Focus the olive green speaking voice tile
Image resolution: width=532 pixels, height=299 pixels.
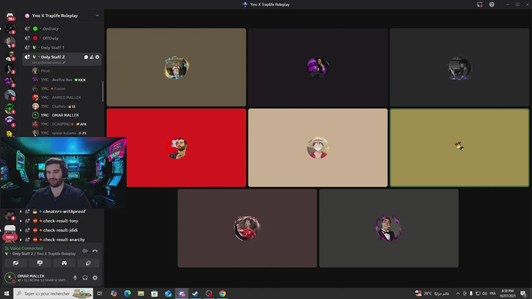pos(459,148)
